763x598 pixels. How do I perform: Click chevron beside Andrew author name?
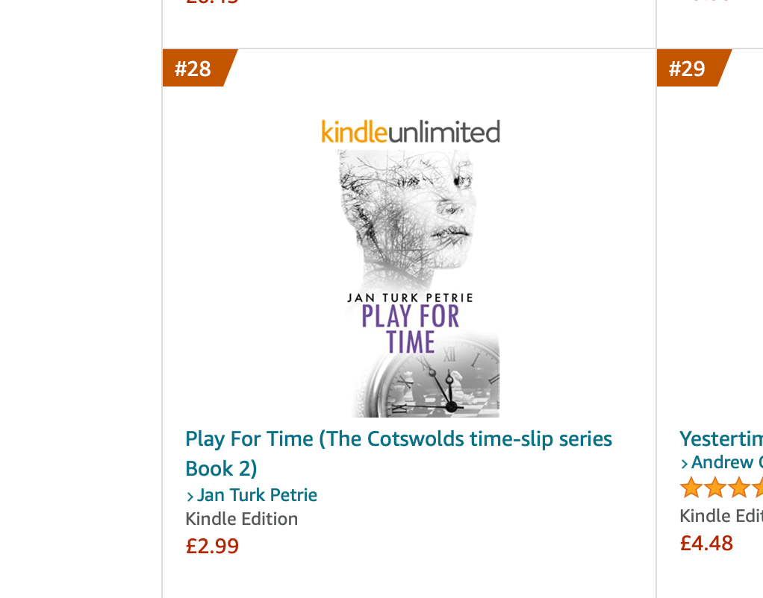[x=684, y=464]
